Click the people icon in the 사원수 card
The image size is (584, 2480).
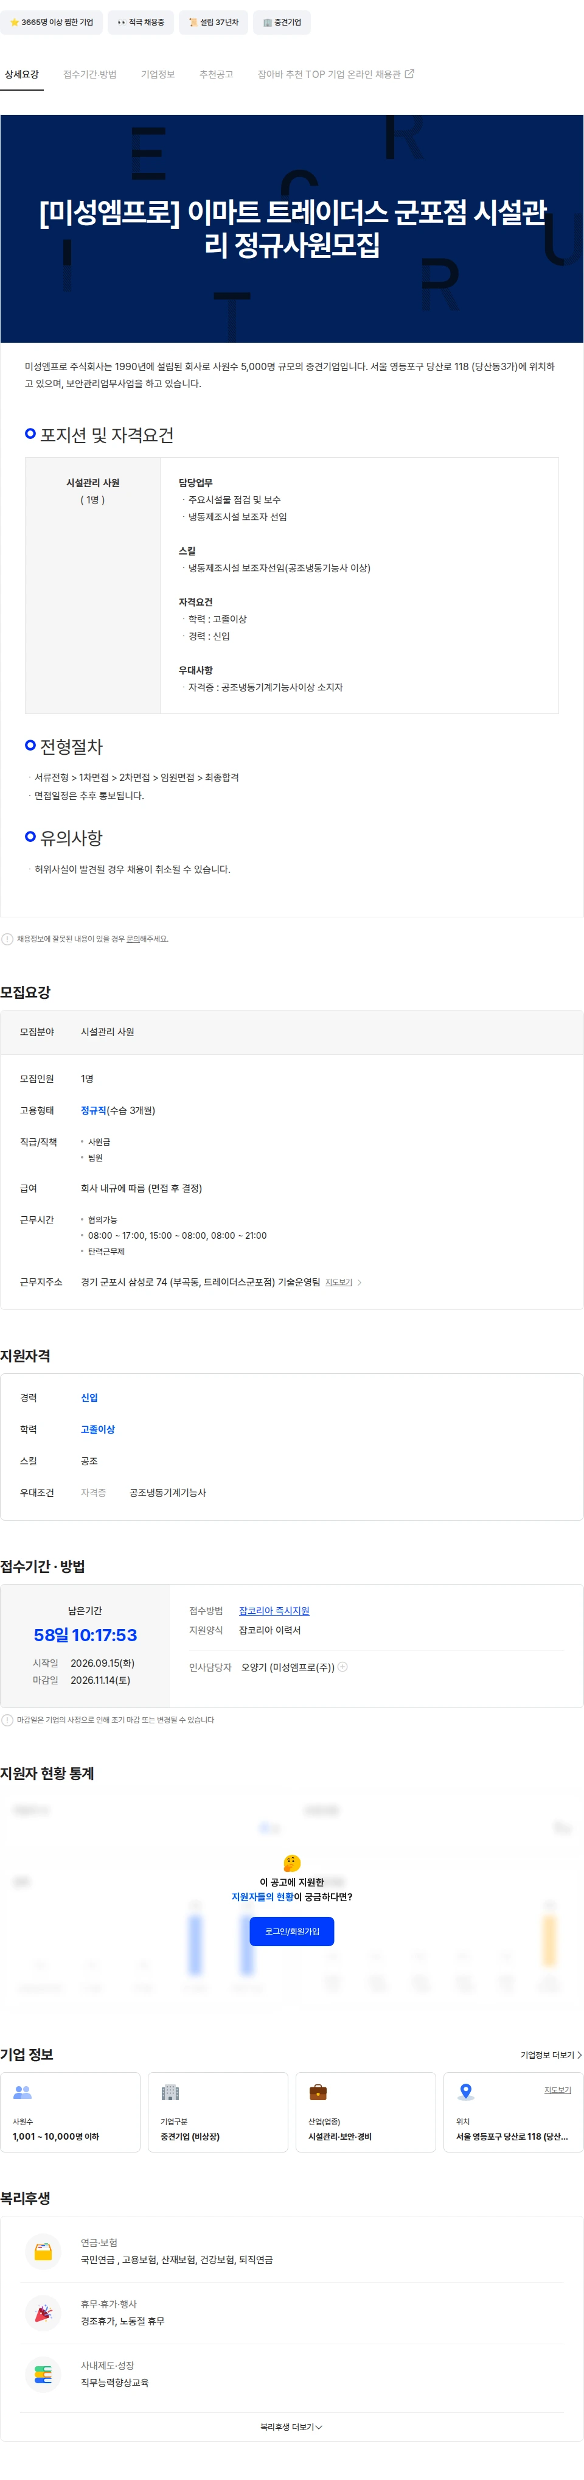tap(23, 2092)
